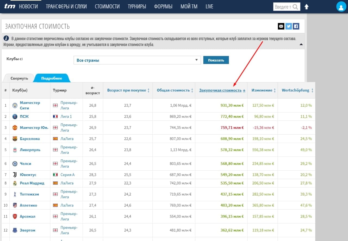Open the Манчестер Сити club link
The image size is (348, 241).
pyautogui.click(x=30, y=105)
